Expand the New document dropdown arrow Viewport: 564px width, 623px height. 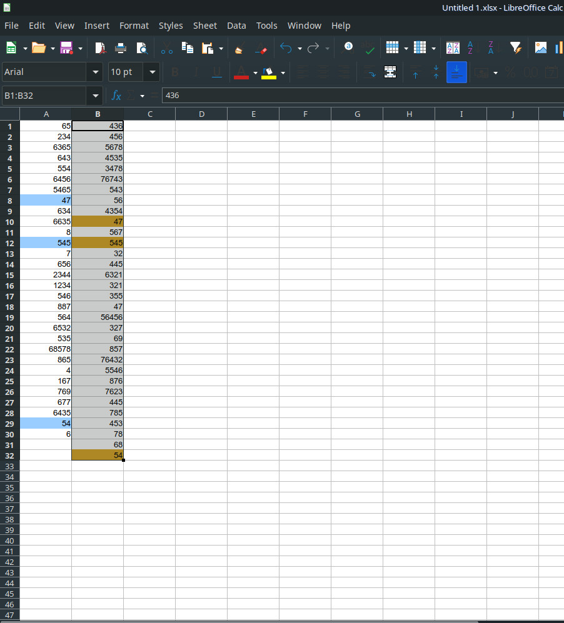(x=25, y=49)
